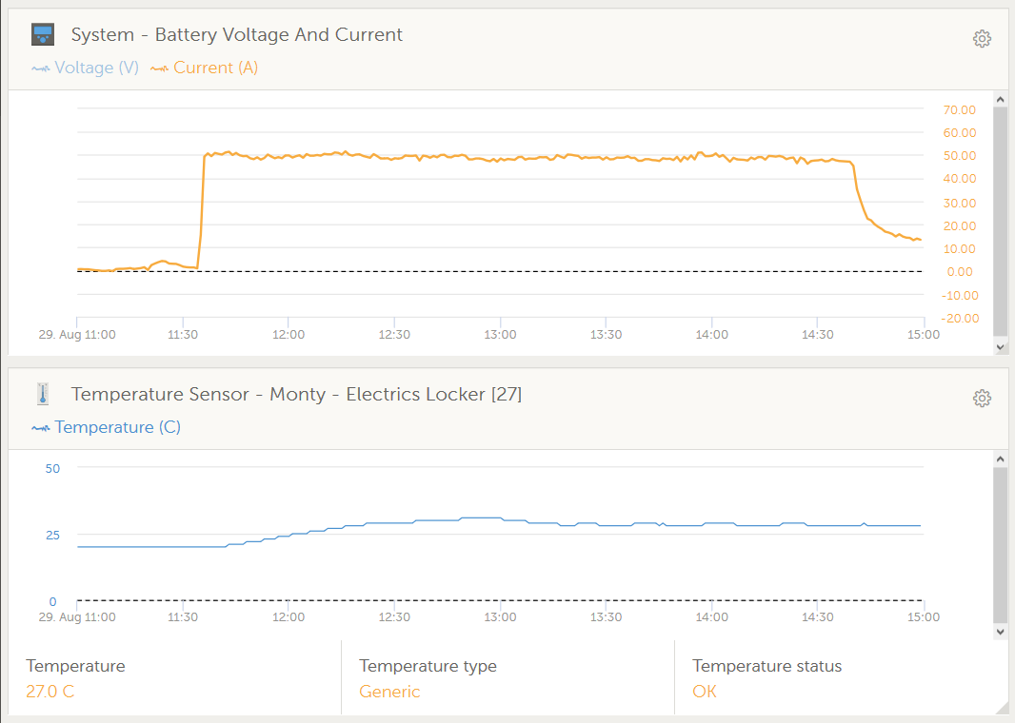This screenshot has height=723, width=1015.
Task: Click the Generic temperature type value
Action: coord(389,692)
